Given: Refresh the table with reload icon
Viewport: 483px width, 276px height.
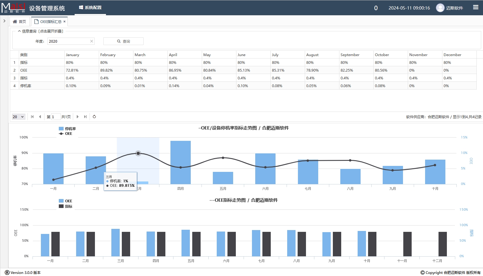Looking at the screenshot, I should tap(94, 117).
